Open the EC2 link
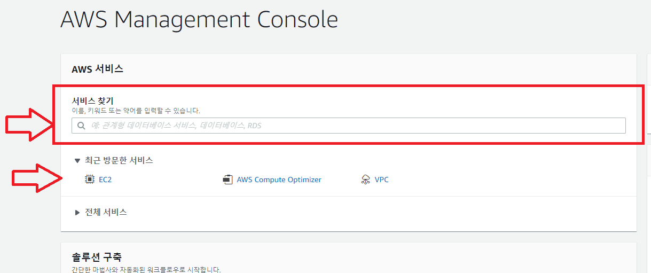The height and width of the screenshot is (273, 651). point(105,180)
